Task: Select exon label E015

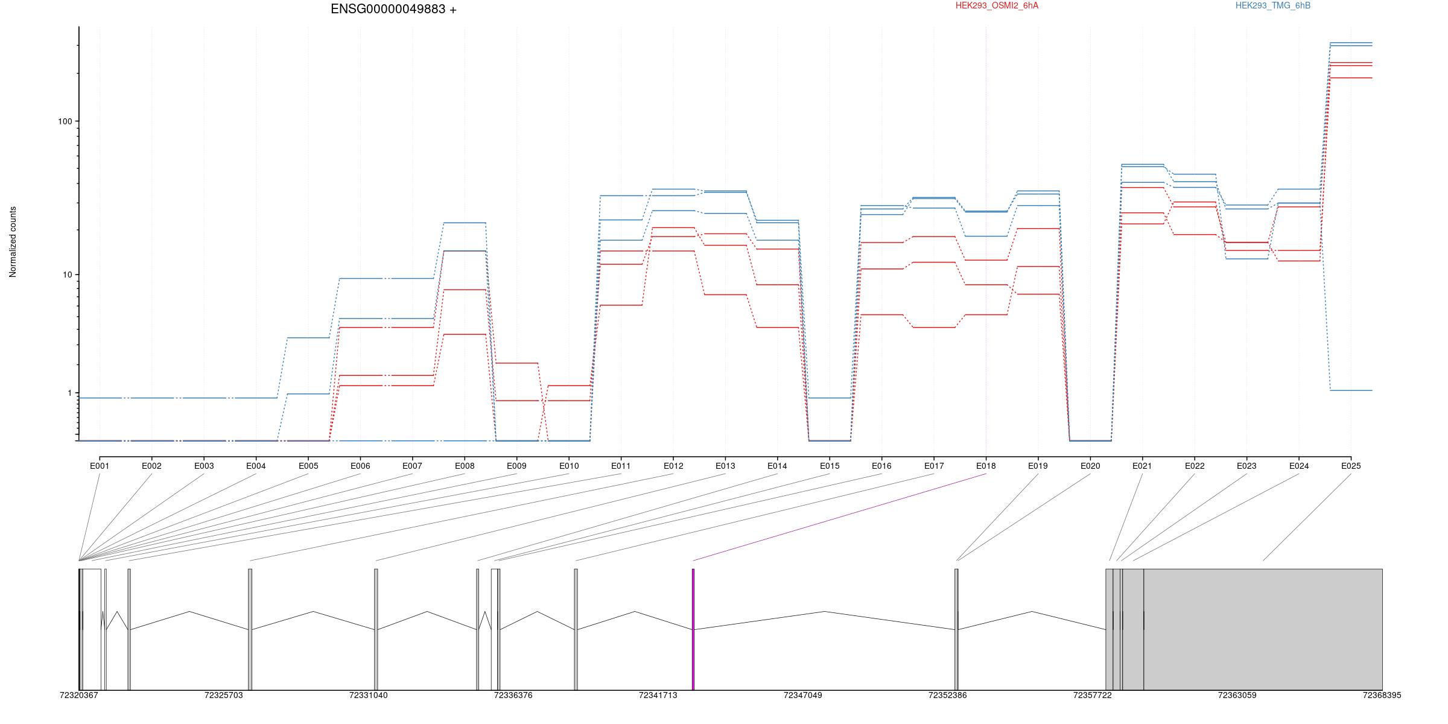Action: pos(830,466)
